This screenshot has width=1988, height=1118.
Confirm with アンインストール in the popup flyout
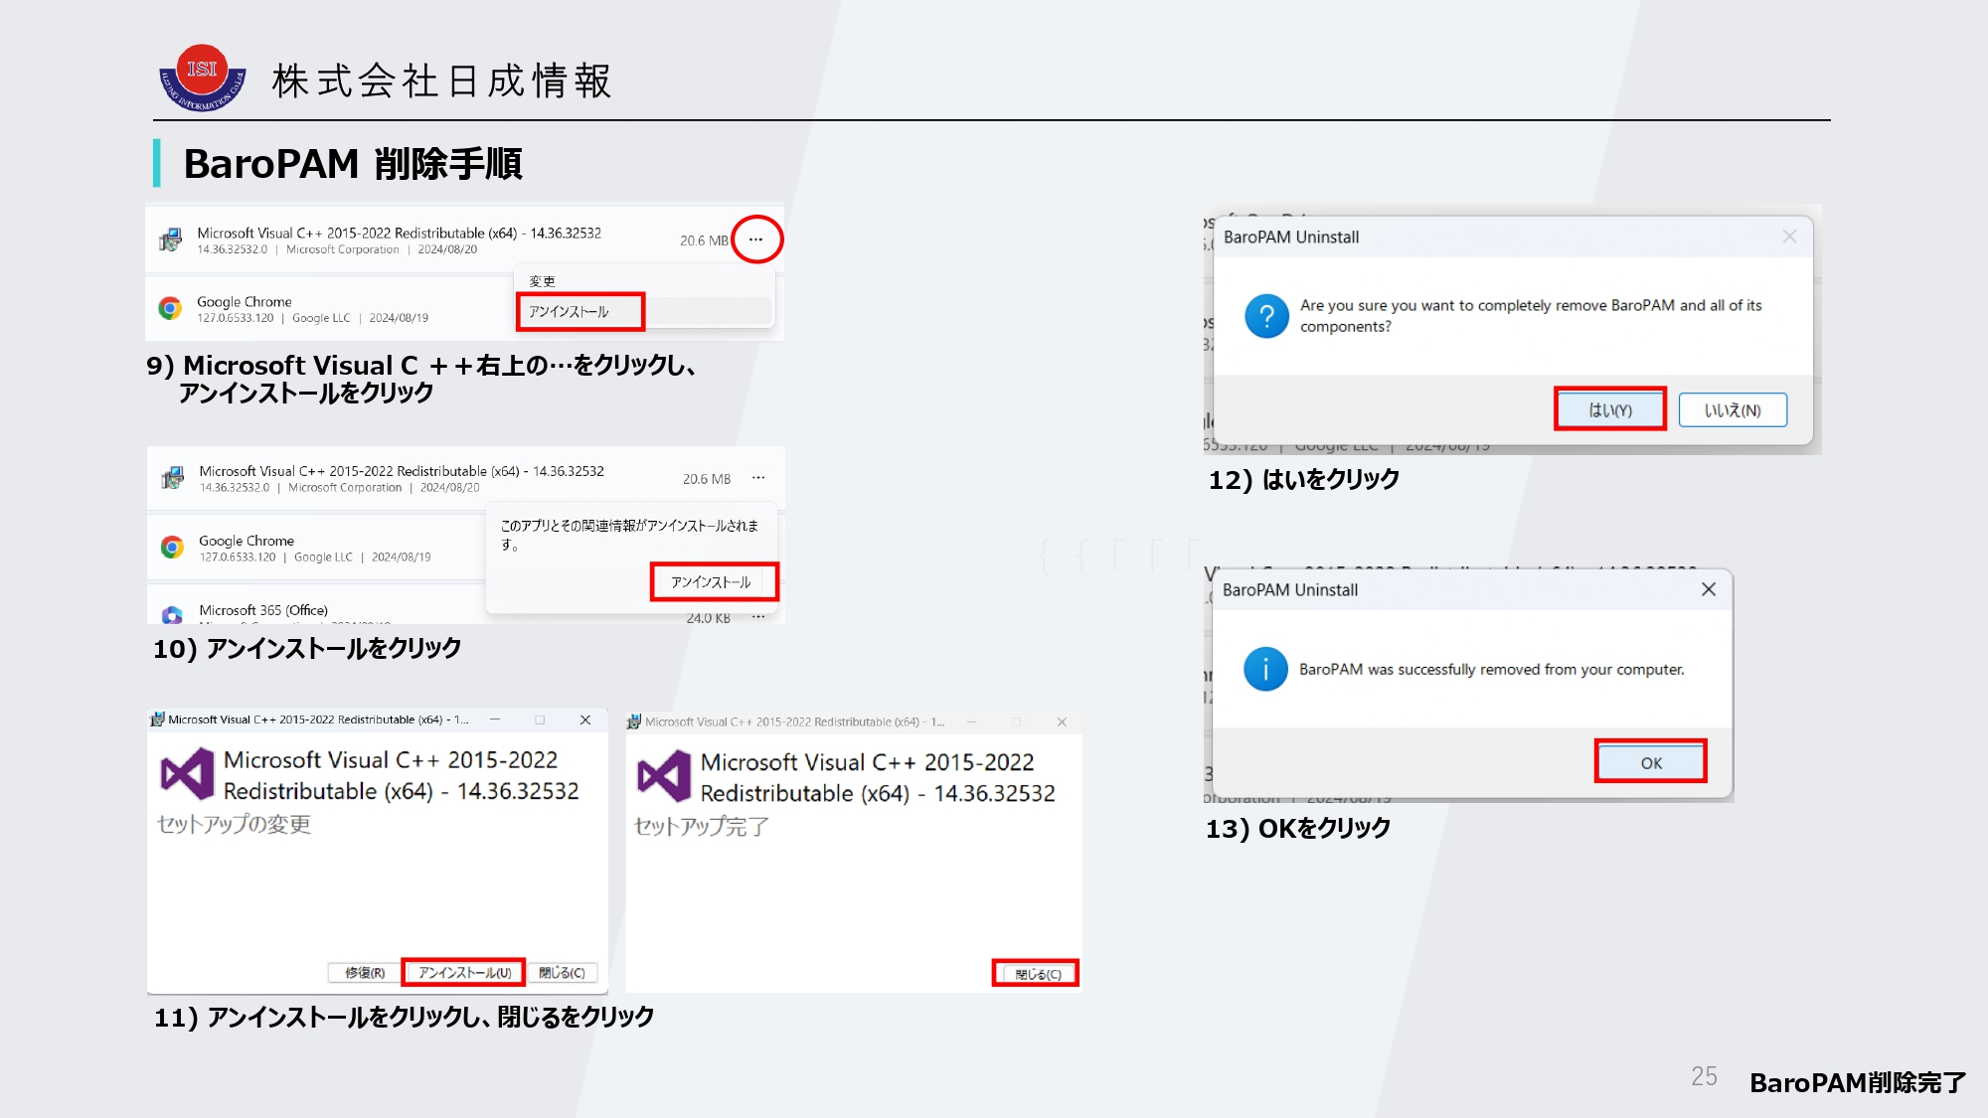715,582
